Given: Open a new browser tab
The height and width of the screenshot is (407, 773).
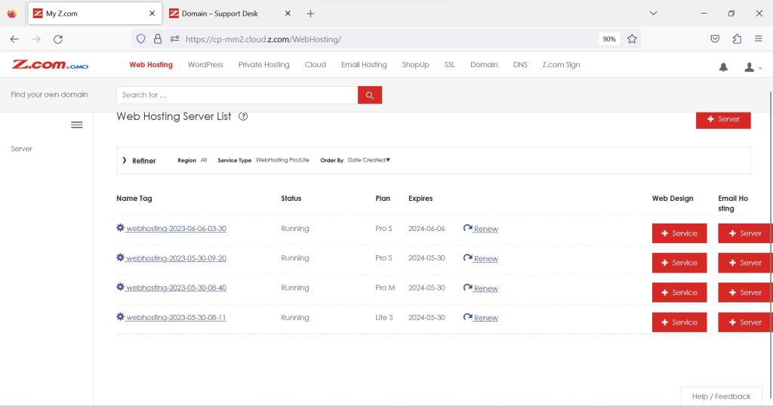Looking at the screenshot, I should [x=310, y=14].
